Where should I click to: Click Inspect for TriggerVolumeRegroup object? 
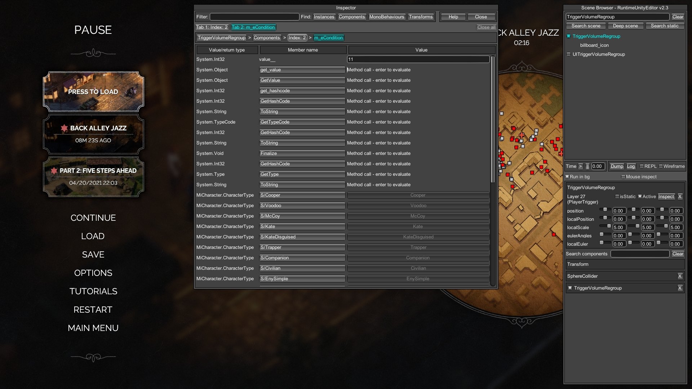click(x=666, y=196)
